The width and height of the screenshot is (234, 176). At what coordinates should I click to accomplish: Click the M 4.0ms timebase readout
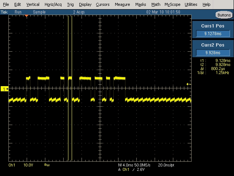click(x=125, y=165)
